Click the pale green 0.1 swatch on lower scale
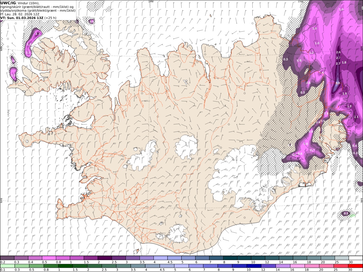The height and width of the screenshot is (272, 363). [7, 266]
